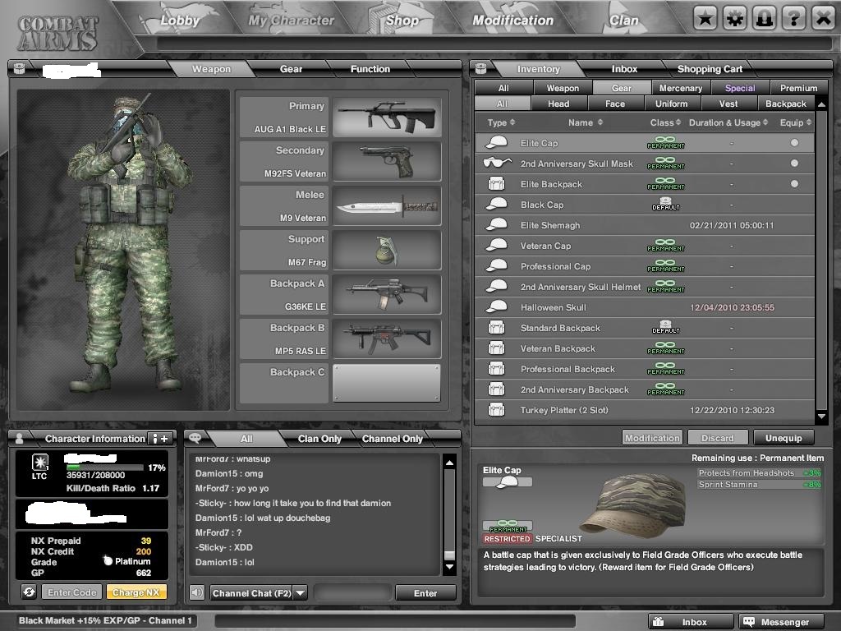Click inventory panel helmet icon

coord(481,68)
